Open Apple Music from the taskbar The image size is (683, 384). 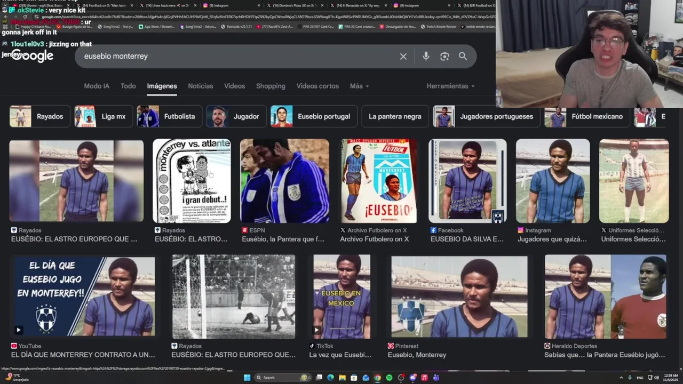(424, 378)
